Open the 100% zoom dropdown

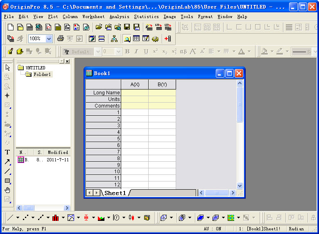(49, 39)
